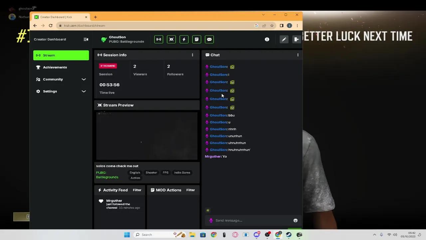Click the stream title 'solos come check me out'
The width and height of the screenshot is (426, 240).
(117, 166)
